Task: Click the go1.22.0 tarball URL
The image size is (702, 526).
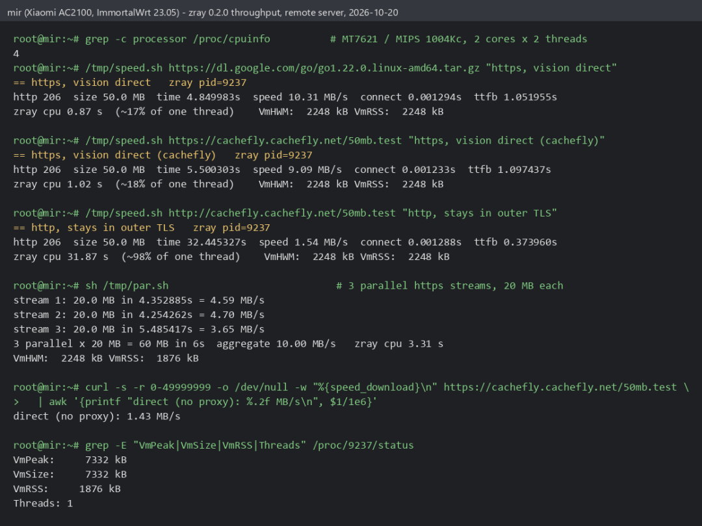Action: click(x=324, y=68)
